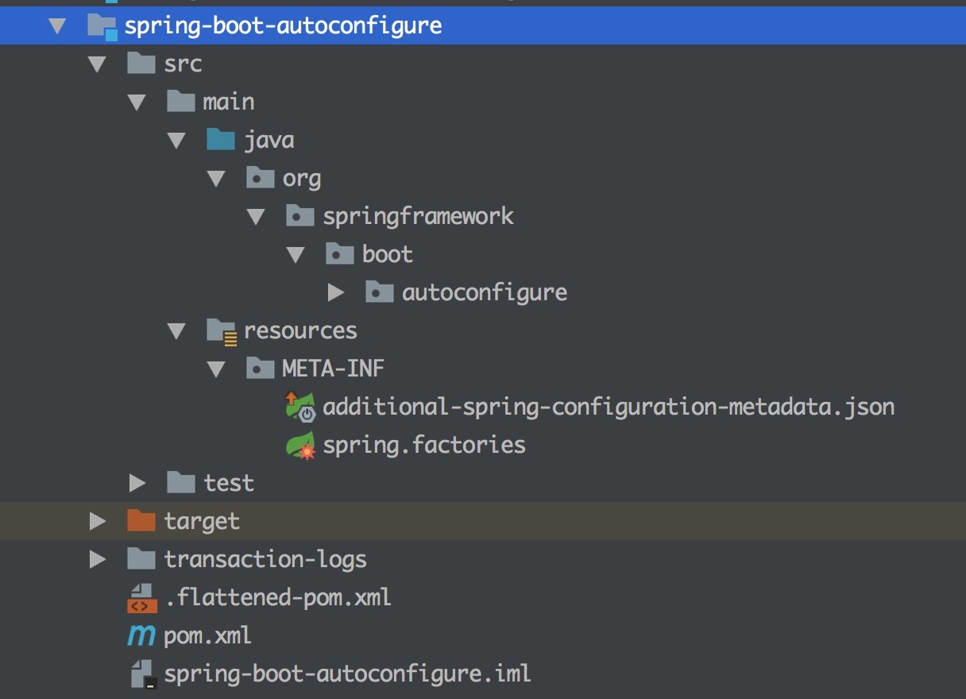This screenshot has height=699, width=966.
Task: Select the springframework package label
Action: coord(418,217)
